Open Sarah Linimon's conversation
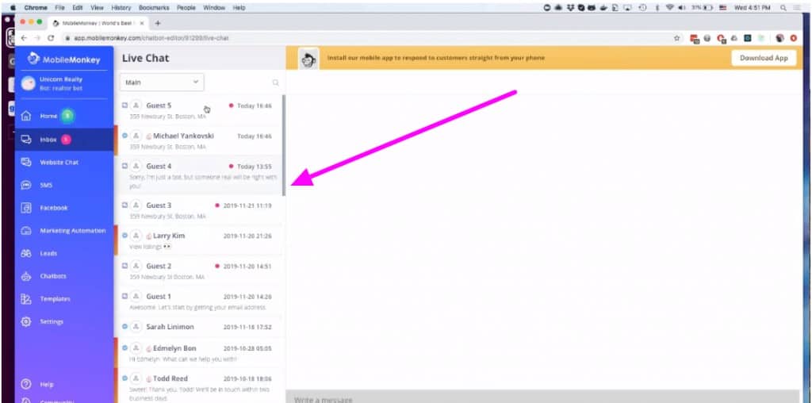The image size is (812, 403). click(x=199, y=327)
